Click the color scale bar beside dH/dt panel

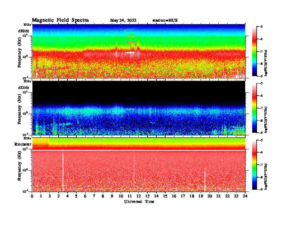click(x=254, y=51)
